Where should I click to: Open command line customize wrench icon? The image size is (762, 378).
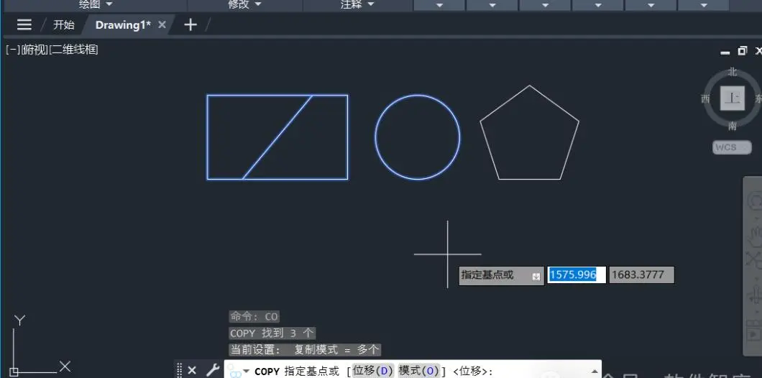212,370
